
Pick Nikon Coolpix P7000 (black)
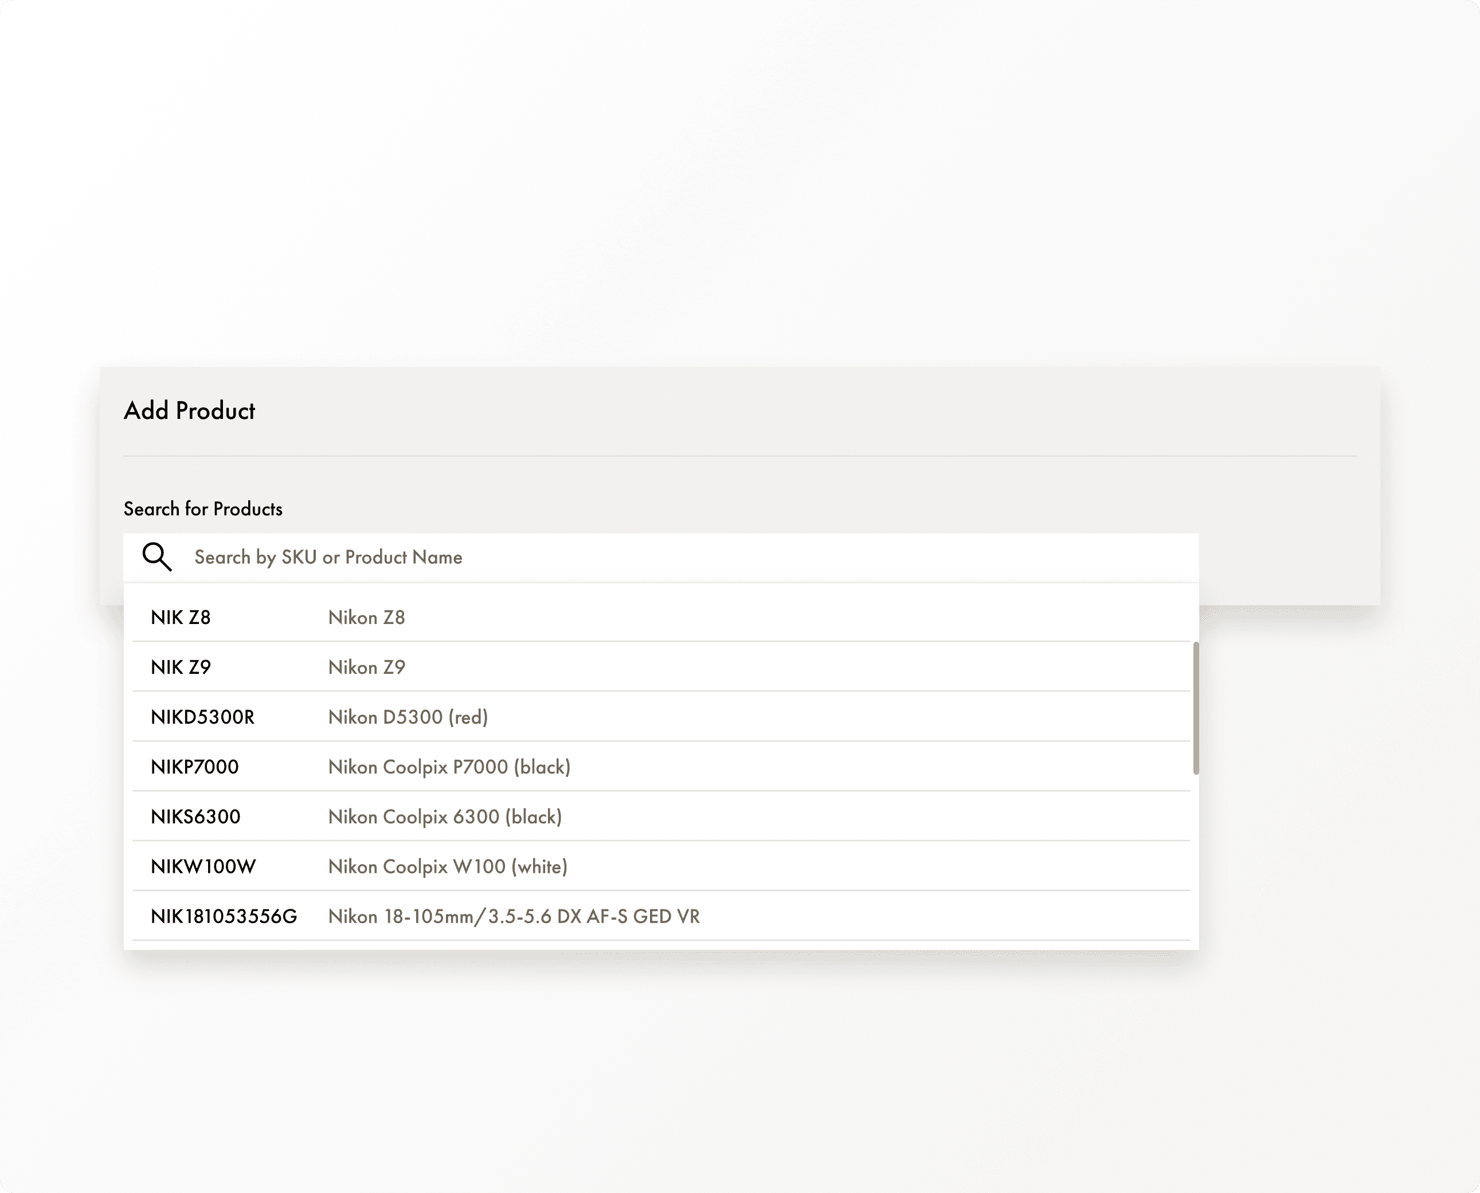(x=449, y=767)
